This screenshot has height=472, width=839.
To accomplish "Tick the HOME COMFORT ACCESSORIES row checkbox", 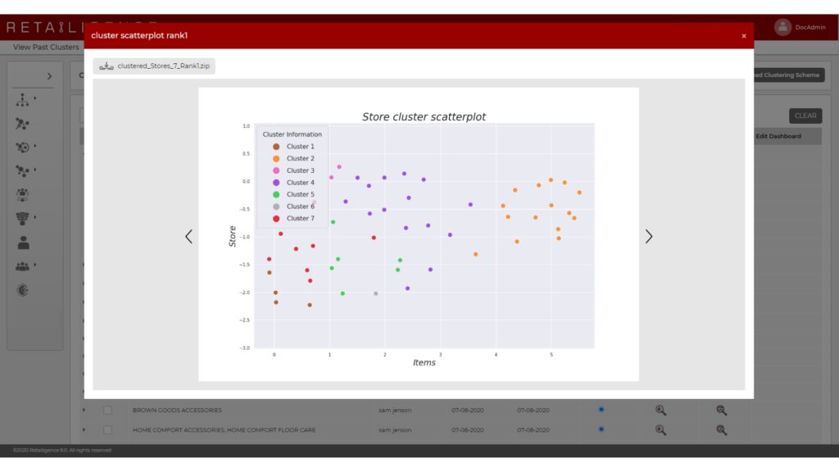I will [107, 429].
